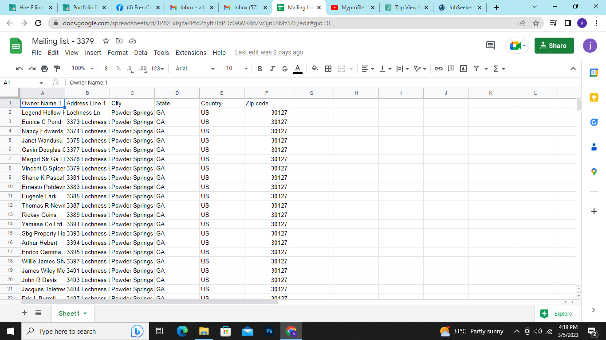Check the cloud document status icon
Screen dimensions: 606x340
click(132, 41)
